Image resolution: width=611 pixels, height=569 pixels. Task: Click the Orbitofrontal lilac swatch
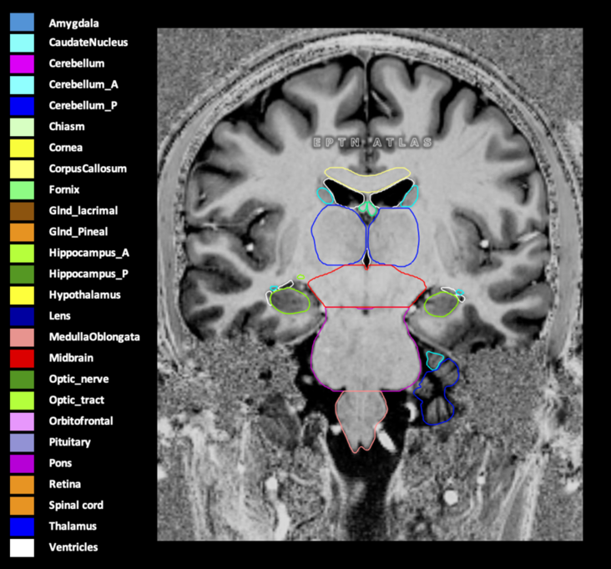[x=22, y=422]
